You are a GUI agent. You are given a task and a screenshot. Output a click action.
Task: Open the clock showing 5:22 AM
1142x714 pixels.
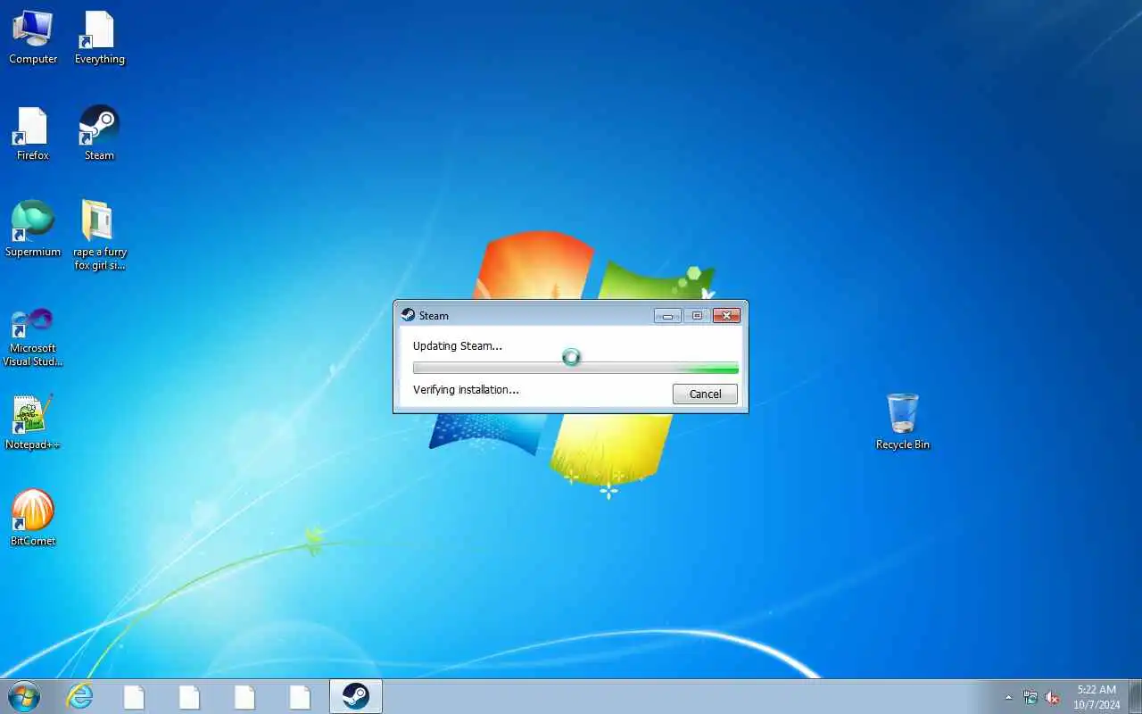click(1096, 697)
